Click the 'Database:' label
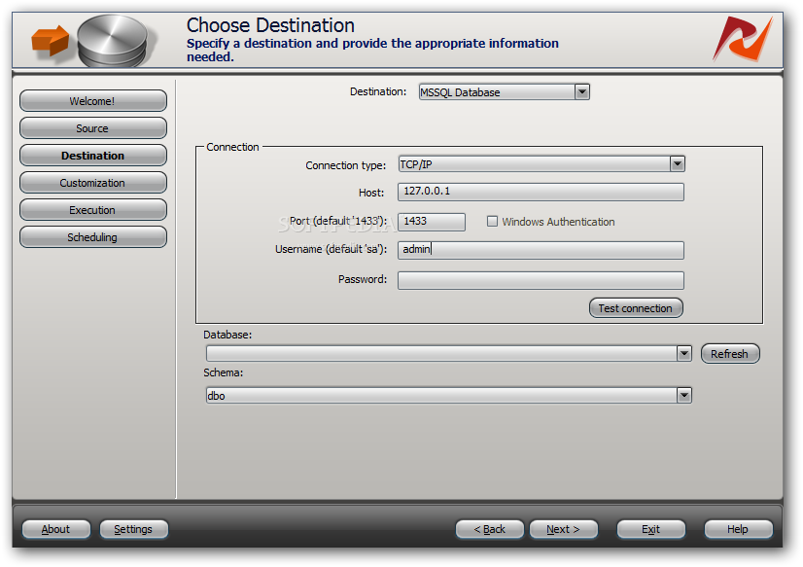 click(227, 335)
